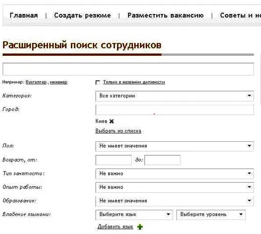This screenshot has width=261, height=234.
Task: Expand the Тип занятости dropdown
Action: pos(175,174)
